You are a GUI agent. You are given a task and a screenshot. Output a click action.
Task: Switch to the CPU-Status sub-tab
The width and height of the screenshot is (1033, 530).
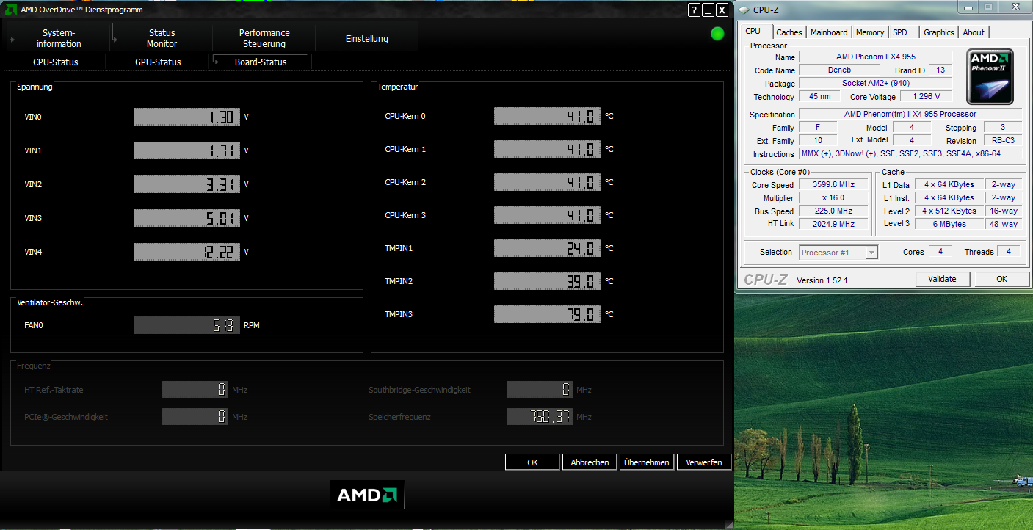pos(55,62)
